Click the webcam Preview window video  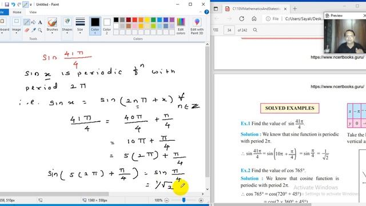(345, 36)
